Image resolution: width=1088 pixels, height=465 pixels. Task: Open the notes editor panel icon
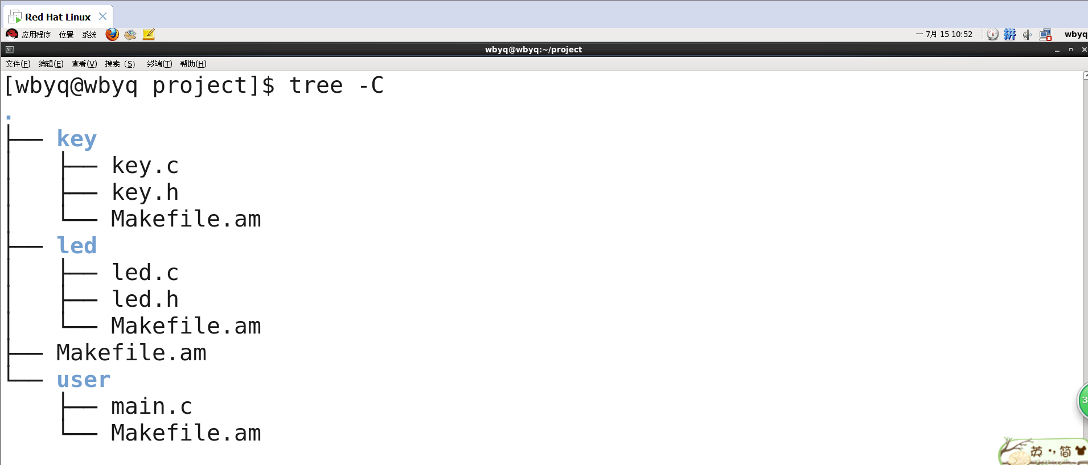[149, 35]
